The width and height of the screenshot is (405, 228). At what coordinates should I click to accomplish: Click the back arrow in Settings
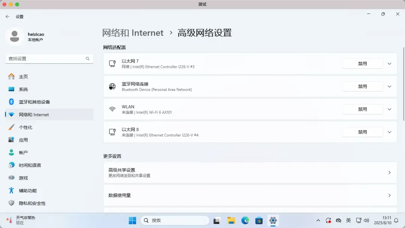click(x=7, y=16)
